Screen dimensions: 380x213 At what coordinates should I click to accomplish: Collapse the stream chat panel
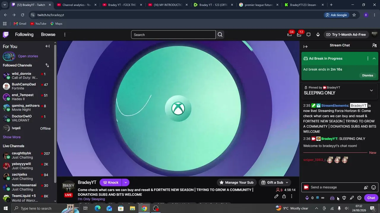[305, 46]
